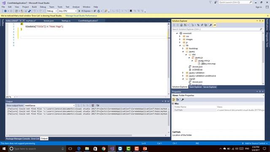Expand the jquery-validation folder node

pos(183,73)
